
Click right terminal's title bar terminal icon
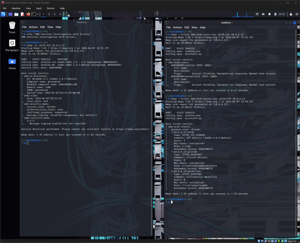click(x=167, y=23)
